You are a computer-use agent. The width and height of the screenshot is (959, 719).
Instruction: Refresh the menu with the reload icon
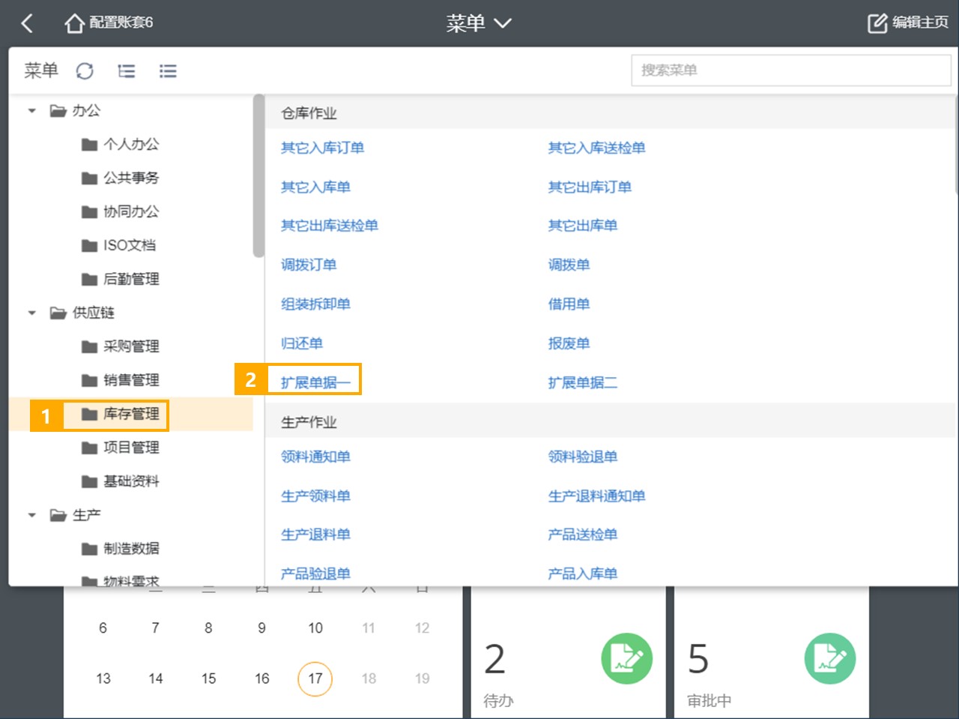pos(85,71)
